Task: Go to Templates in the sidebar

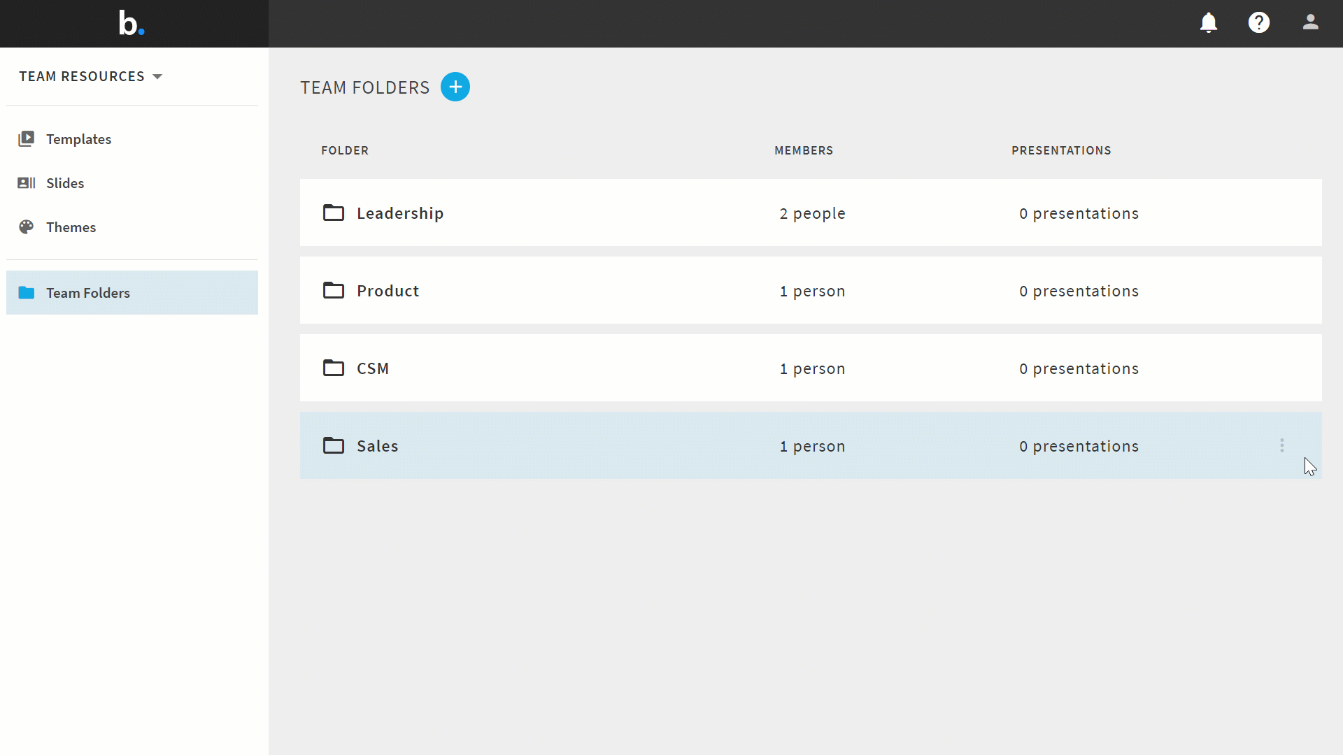Action: tap(78, 139)
